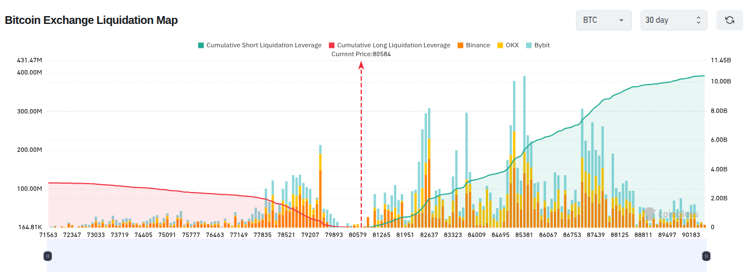747x276 pixels.
Task: Click the orange Binance legend swatch
Action: pos(460,45)
